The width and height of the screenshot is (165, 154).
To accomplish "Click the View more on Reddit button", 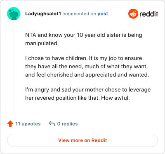I will click(x=82, y=140).
